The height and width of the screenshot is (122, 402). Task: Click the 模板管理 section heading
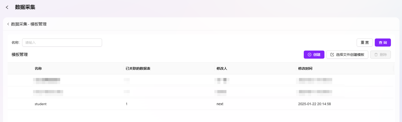pyautogui.click(x=20, y=55)
